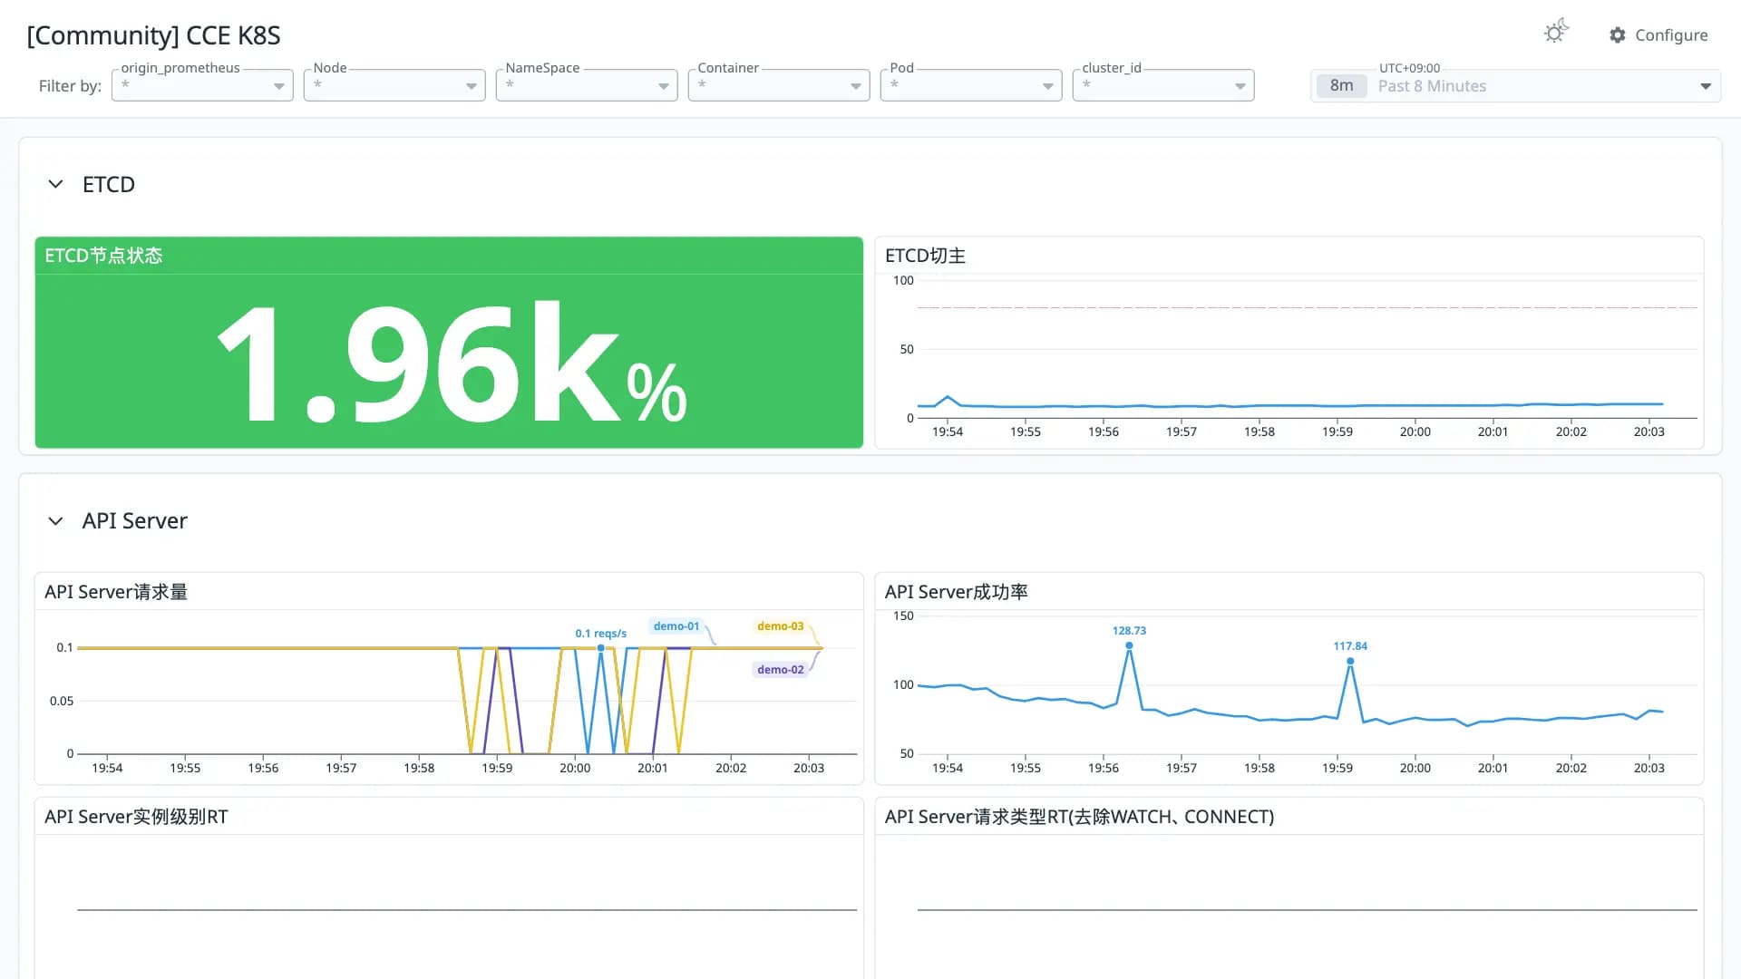Screen dimensions: 1741x979
Task: Click the 128.73 peak marker
Action: click(1129, 645)
